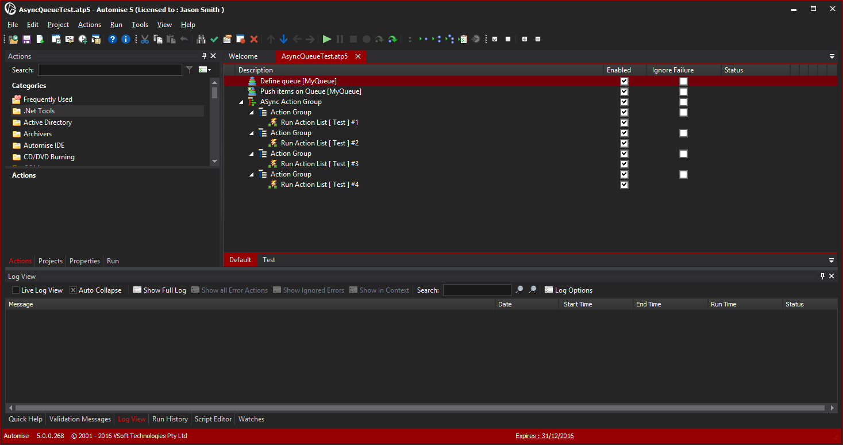Click the Message column header in the log
Image resolution: width=843 pixels, height=445 pixels.
coord(251,304)
